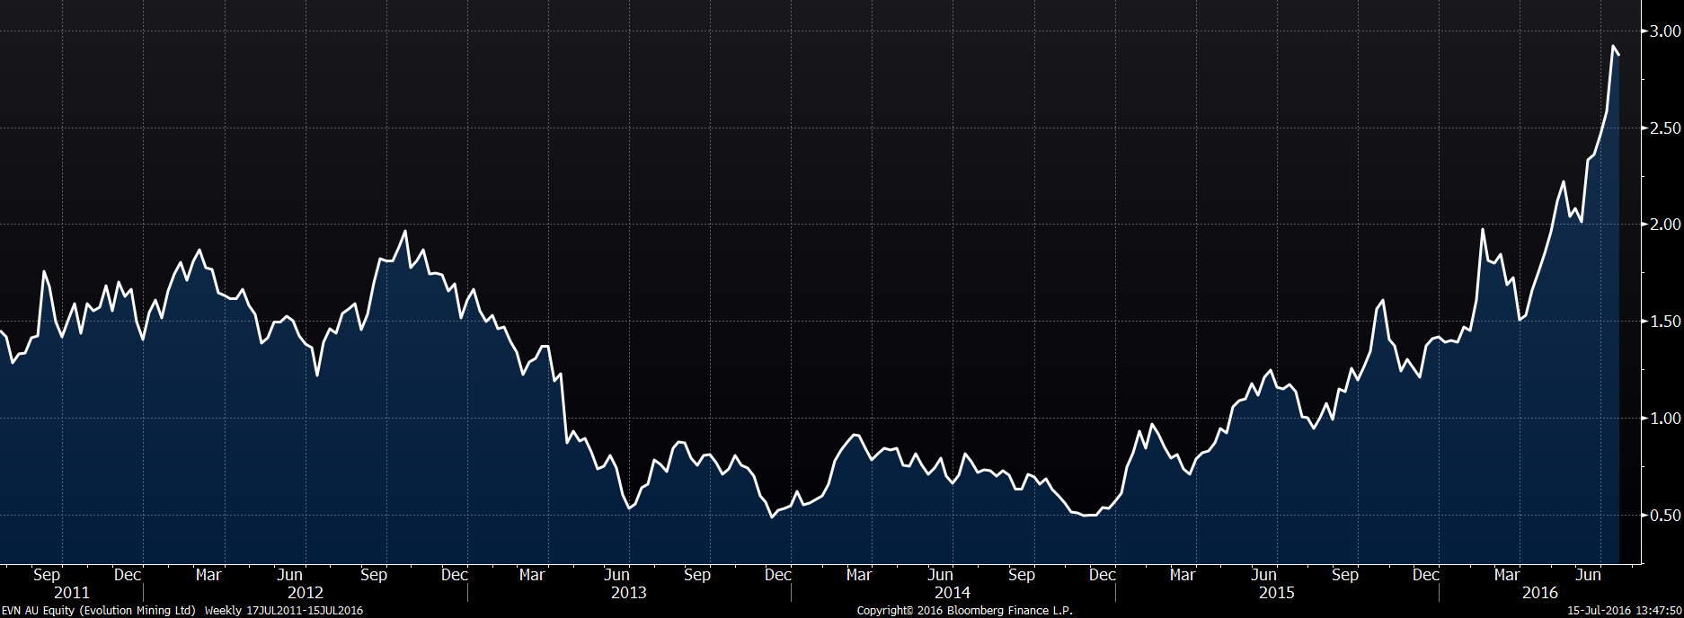Image resolution: width=1684 pixels, height=618 pixels.
Task: Click the 3.00 price axis label
Action: [1665, 31]
